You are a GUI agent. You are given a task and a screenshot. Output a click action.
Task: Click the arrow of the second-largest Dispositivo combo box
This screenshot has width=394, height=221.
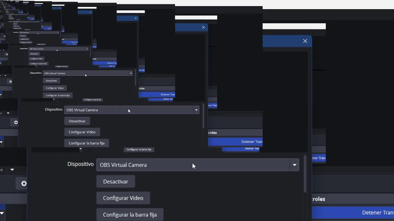(x=196, y=110)
